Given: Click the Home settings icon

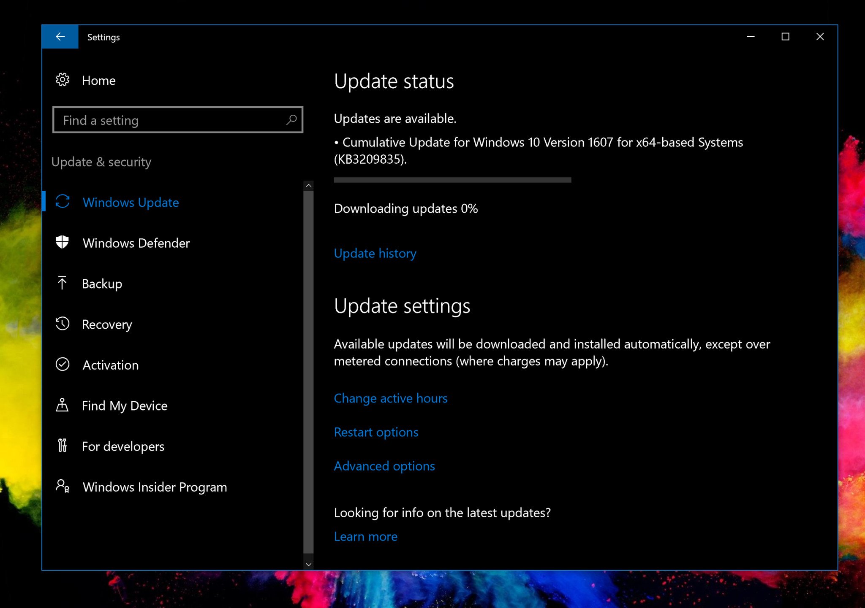Looking at the screenshot, I should (x=63, y=80).
